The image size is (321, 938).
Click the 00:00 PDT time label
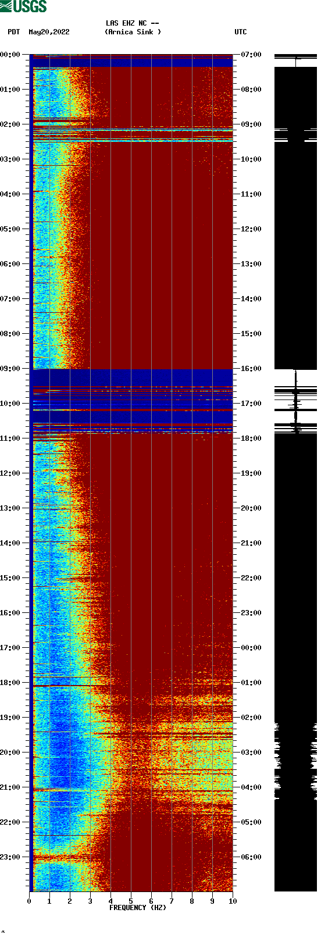tap(10, 55)
